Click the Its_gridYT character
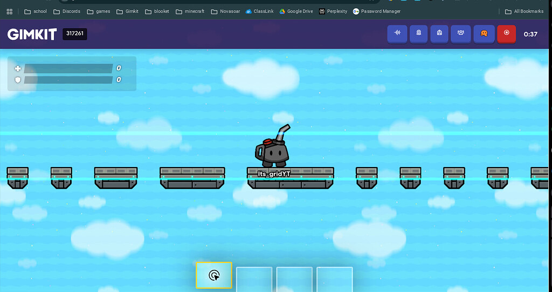Screen dimensions: 552x292 [x=273, y=150]
